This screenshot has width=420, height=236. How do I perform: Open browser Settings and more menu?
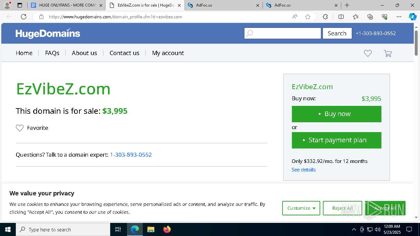tap(399, 17)
